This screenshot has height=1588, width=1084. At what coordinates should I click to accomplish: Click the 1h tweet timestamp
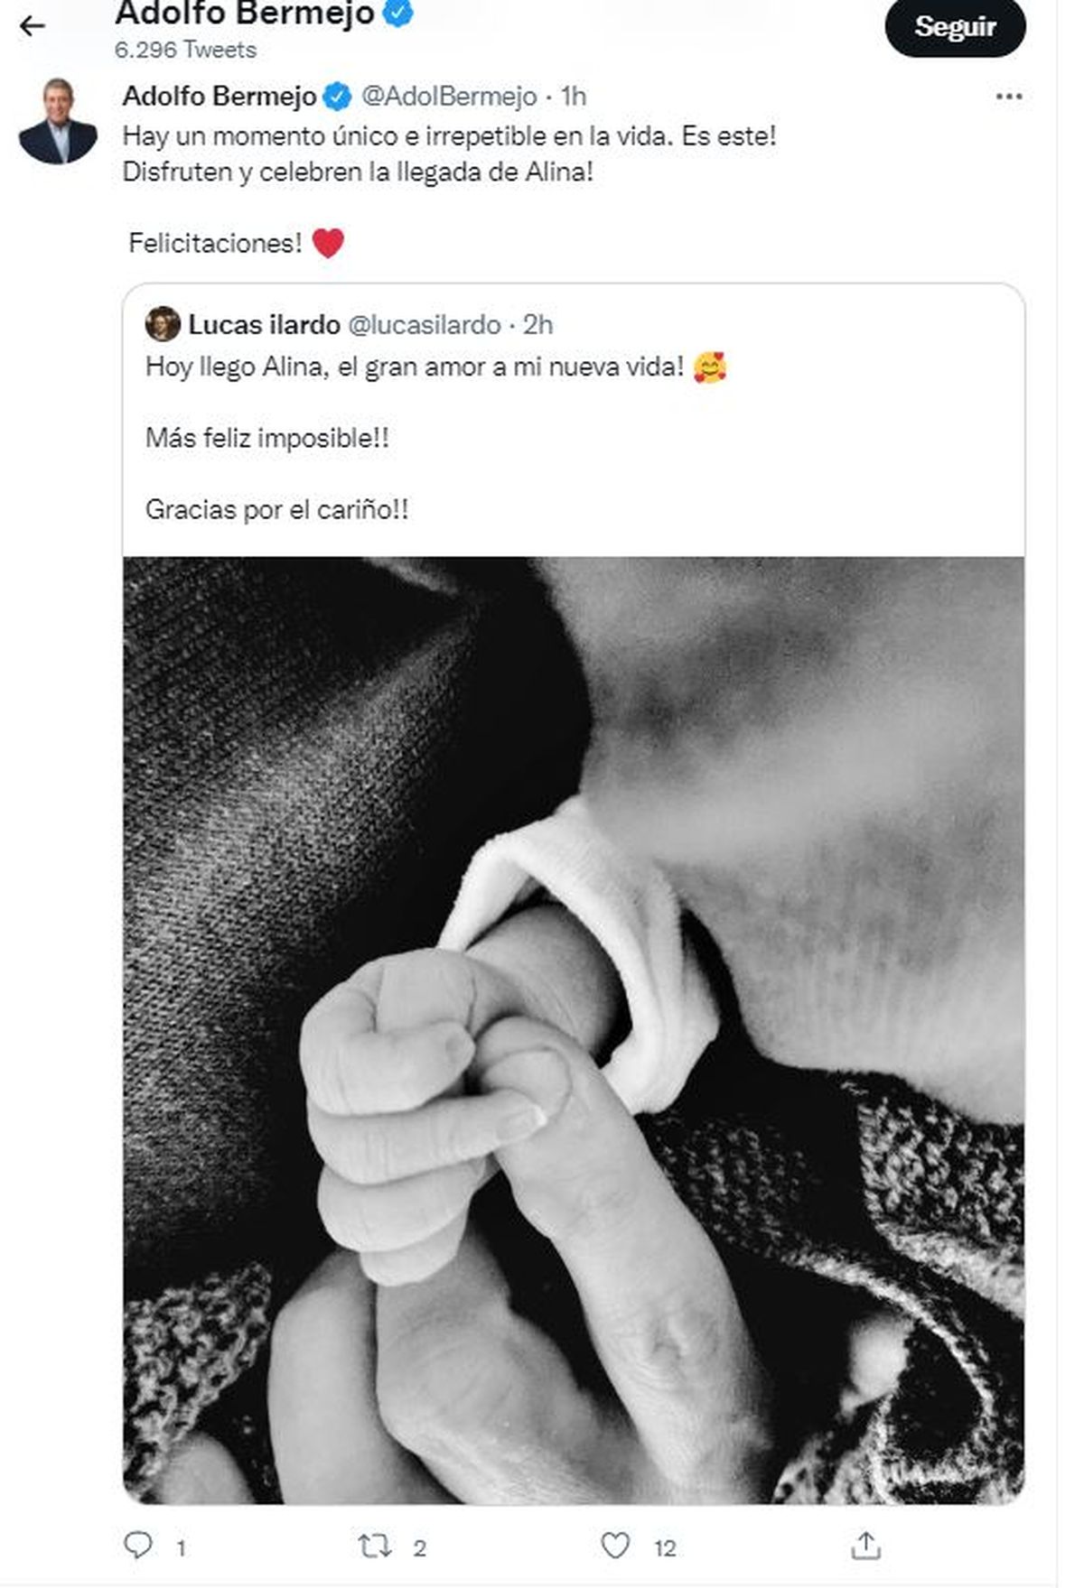[574, 96]
